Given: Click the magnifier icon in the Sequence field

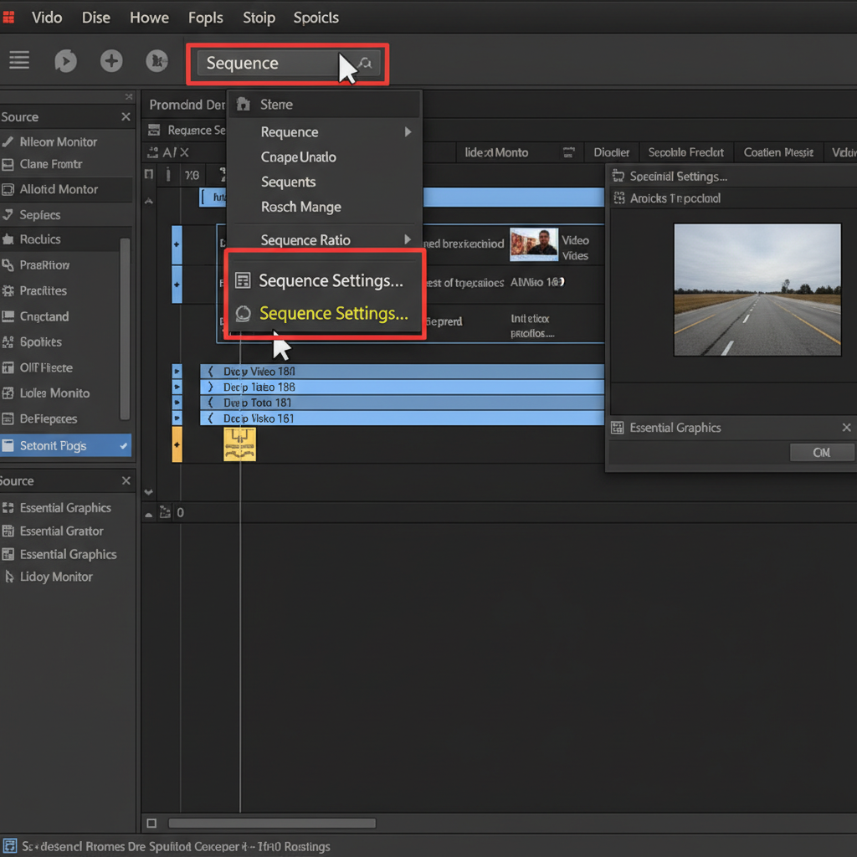Looking at the screenshot, I should (x=367, y=64).
